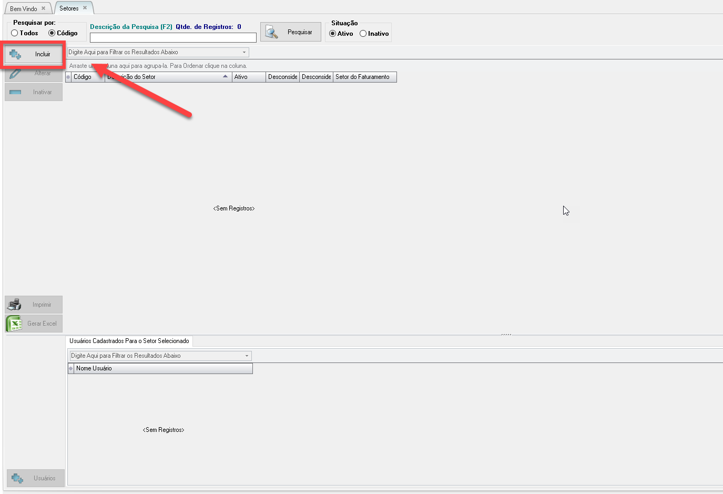723x494 pixels.
Task: Switch to the Bem Vindo tab
Action: [24, 8]
